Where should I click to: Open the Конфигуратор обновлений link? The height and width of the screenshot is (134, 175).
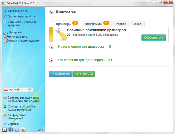coord(17,117)
